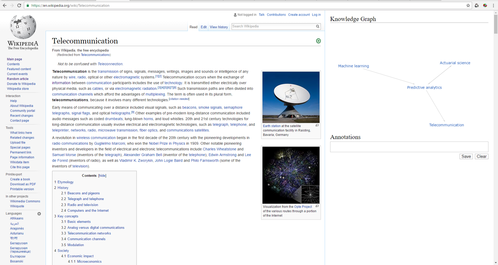
Task: Click the page's vertical scrollbar thumb
Action: click(496, 24)
